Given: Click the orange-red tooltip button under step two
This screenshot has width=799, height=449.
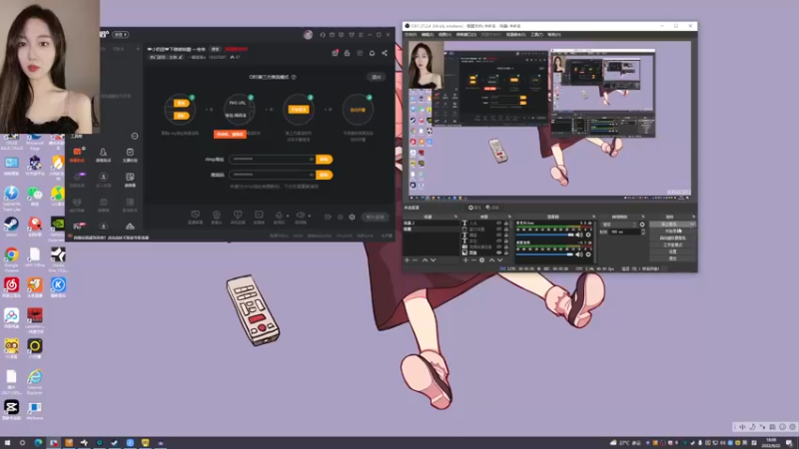Looking at the screenshot, I should [230, 134].
